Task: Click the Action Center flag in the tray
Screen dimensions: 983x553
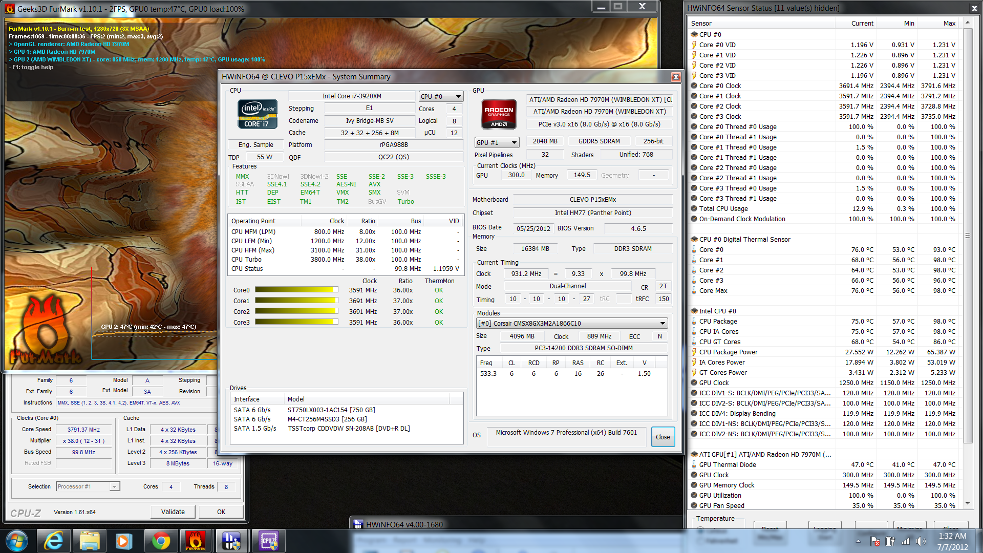Action: tap(875, 541)
